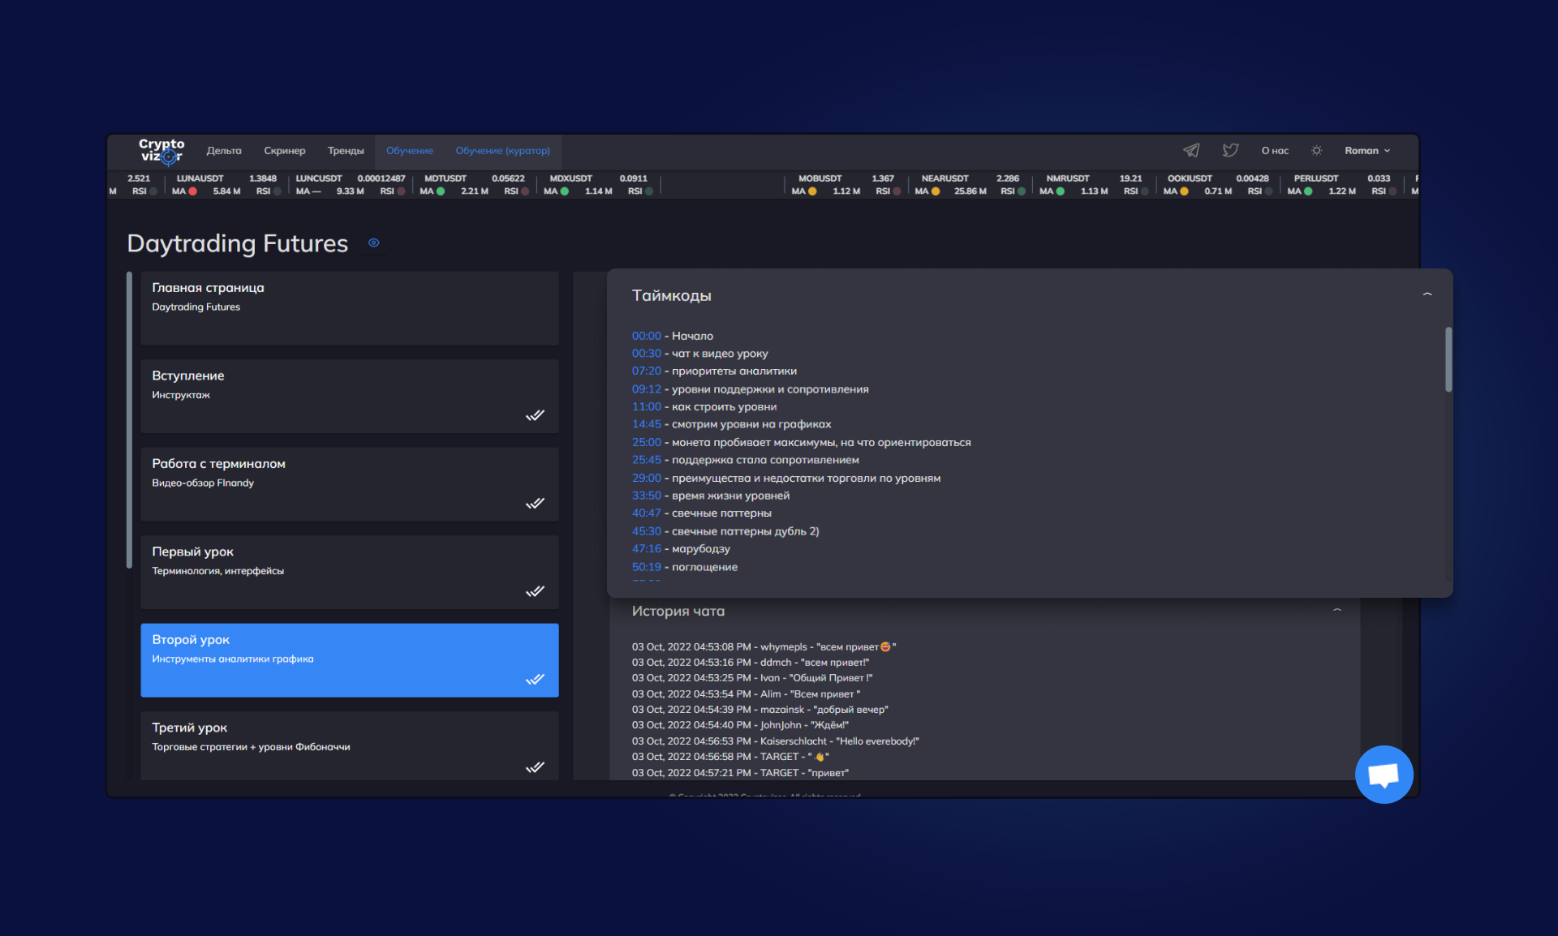Click the Таймкоды panel scrollbar
Image resolution: width=1558 pixels, height=936 pixels.
coord(1448,360)
